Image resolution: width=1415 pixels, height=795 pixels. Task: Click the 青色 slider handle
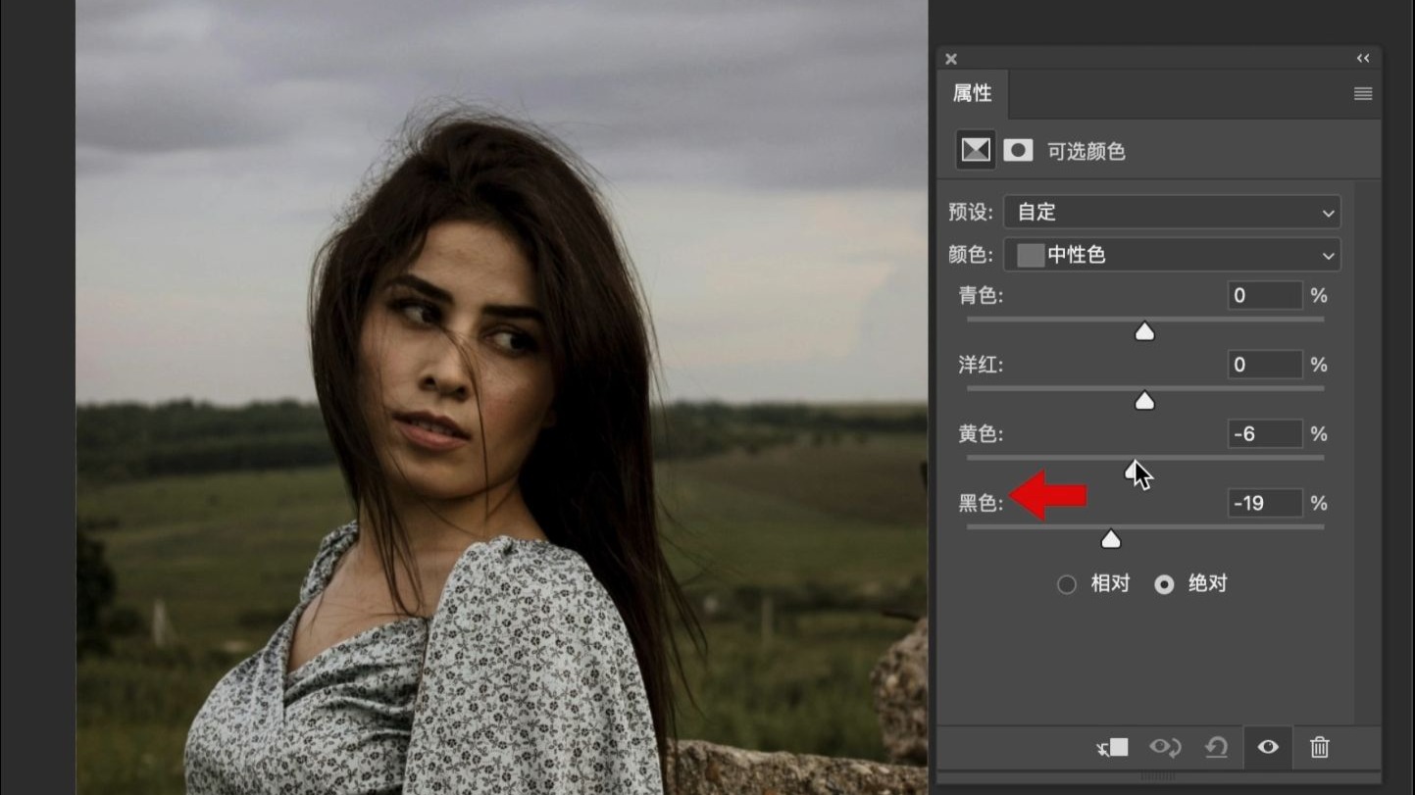(x=1144, y=332)
